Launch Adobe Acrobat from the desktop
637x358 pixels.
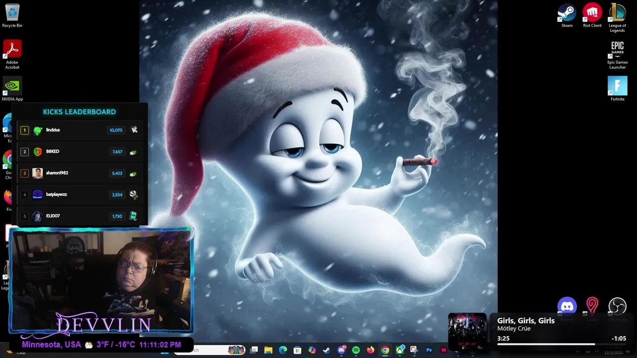click(12, 55)
